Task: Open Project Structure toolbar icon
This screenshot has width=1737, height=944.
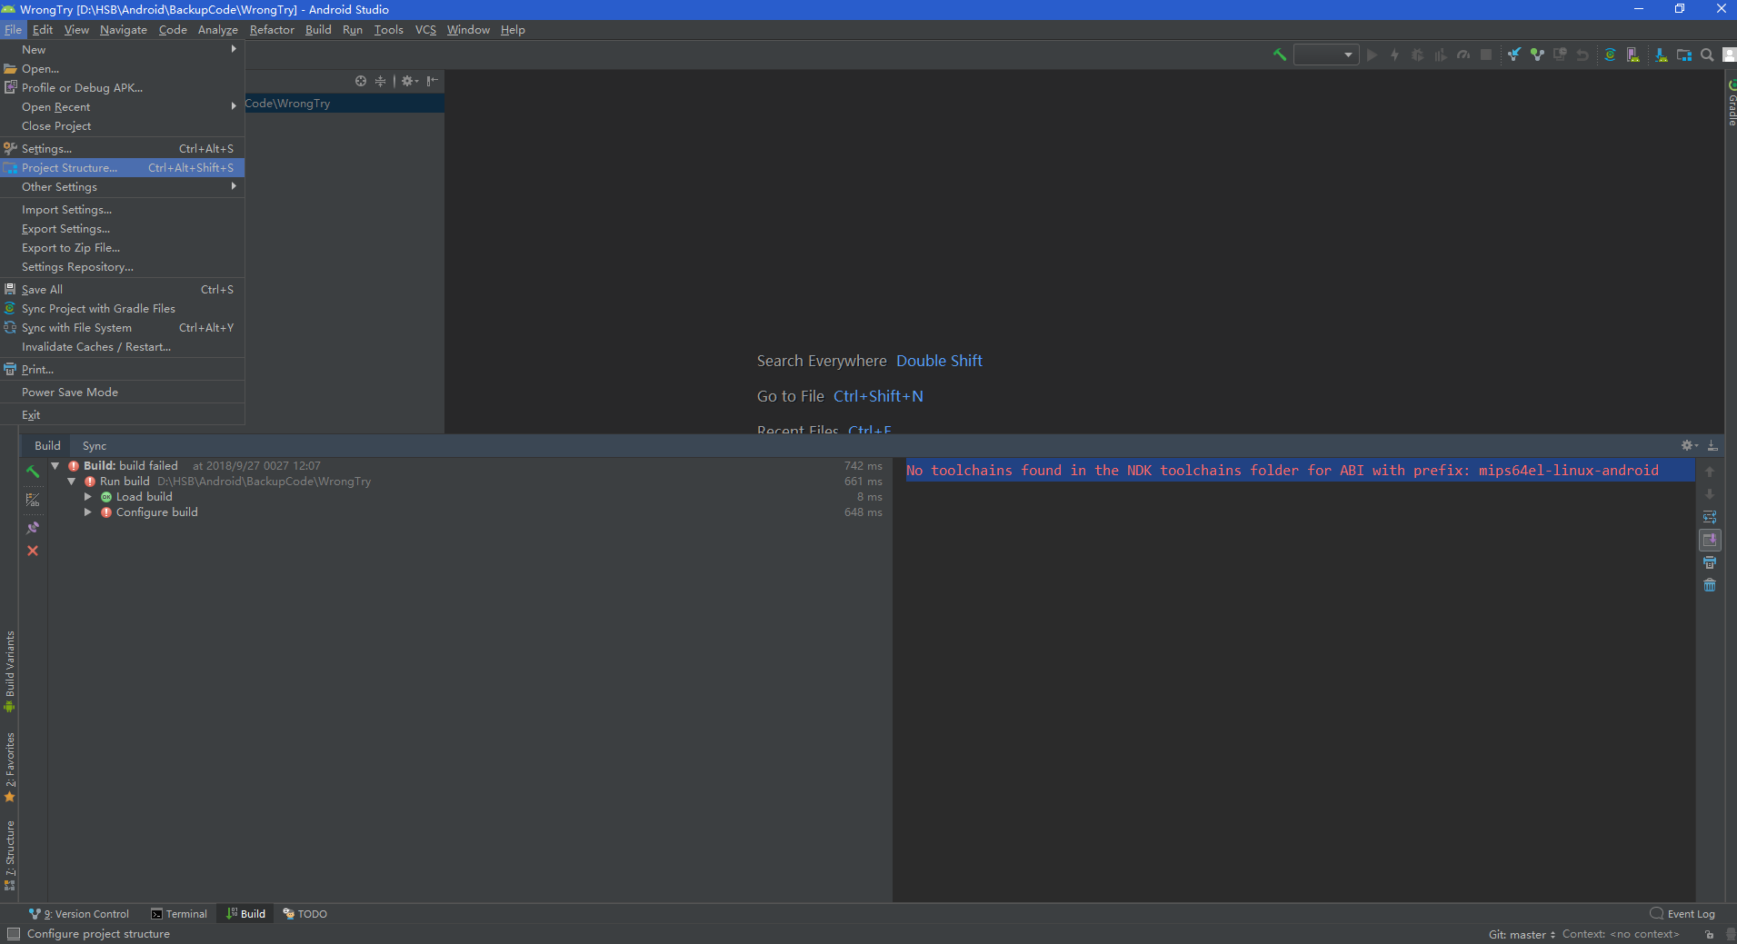Action: [x=1684, y=55]
